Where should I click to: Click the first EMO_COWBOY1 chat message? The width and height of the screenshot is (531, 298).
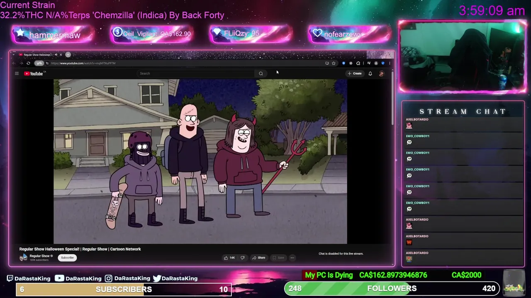click(463, 140)
